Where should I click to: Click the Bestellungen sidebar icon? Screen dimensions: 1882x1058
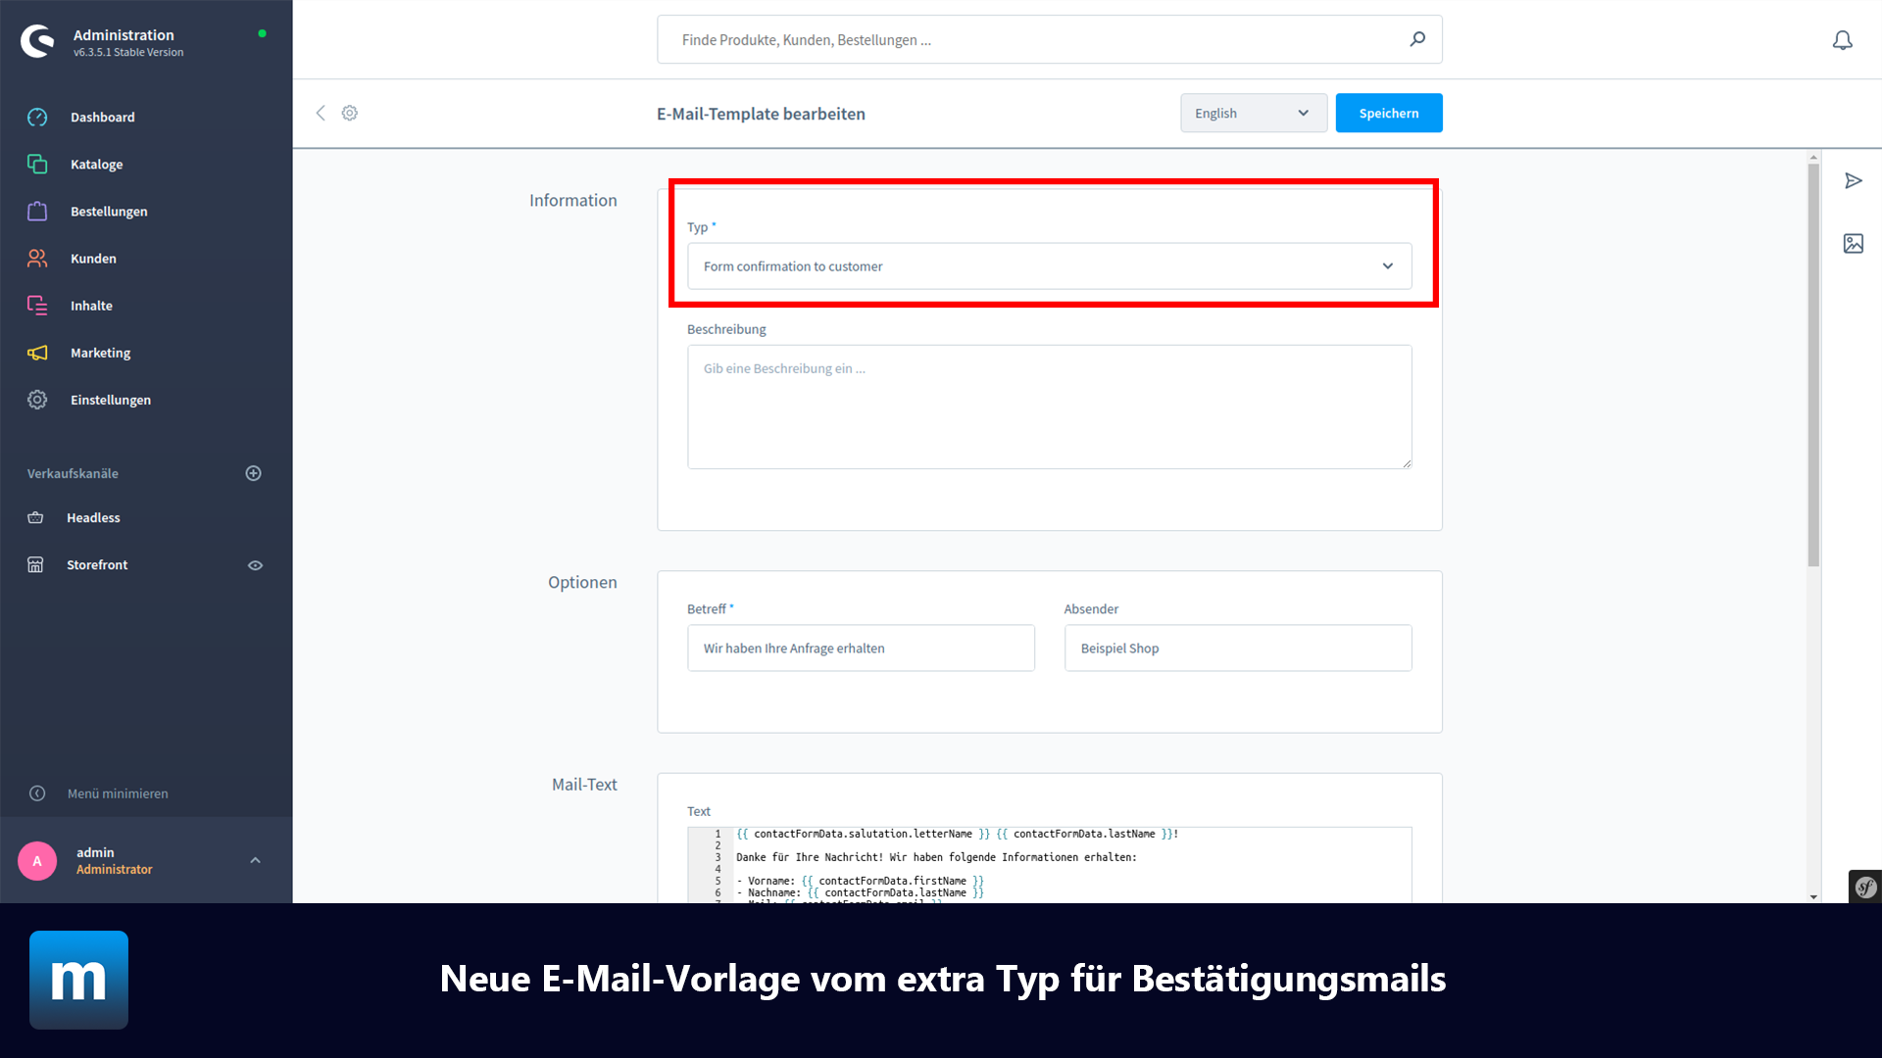coord(39,211)
